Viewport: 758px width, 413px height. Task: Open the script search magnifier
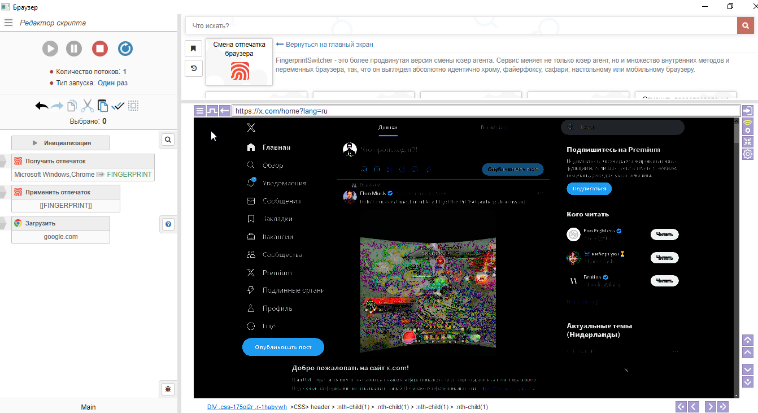[168, 140]
